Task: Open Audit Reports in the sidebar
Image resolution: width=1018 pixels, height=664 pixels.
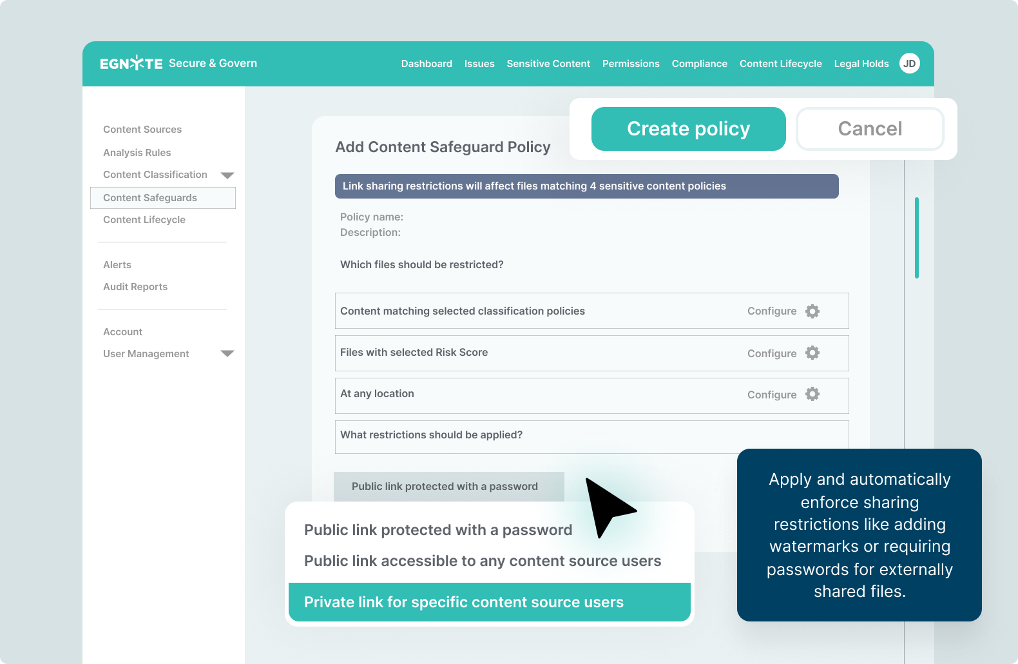Action: (x=135, y=287)
